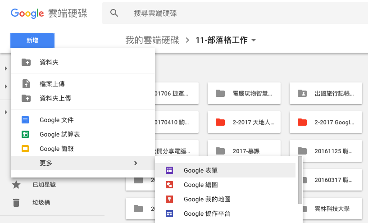Click the star icon for 已加星號
The width and height of the screenshot is (368, 223).
tap(16, 185)
